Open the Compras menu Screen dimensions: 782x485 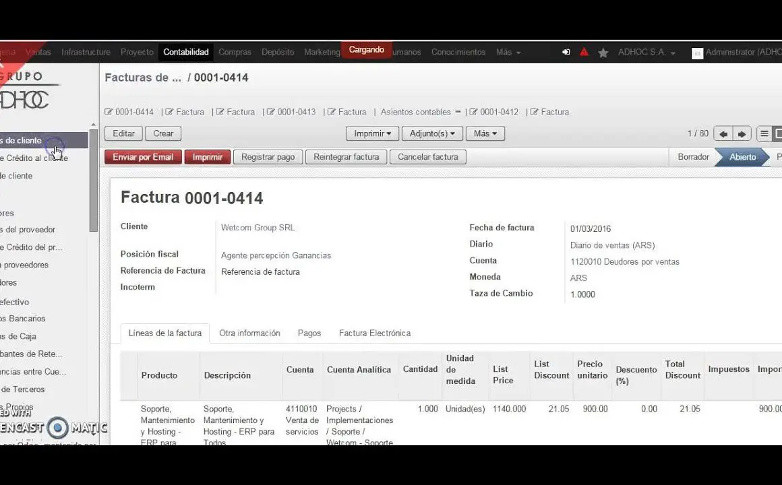[x=235, y=53]
